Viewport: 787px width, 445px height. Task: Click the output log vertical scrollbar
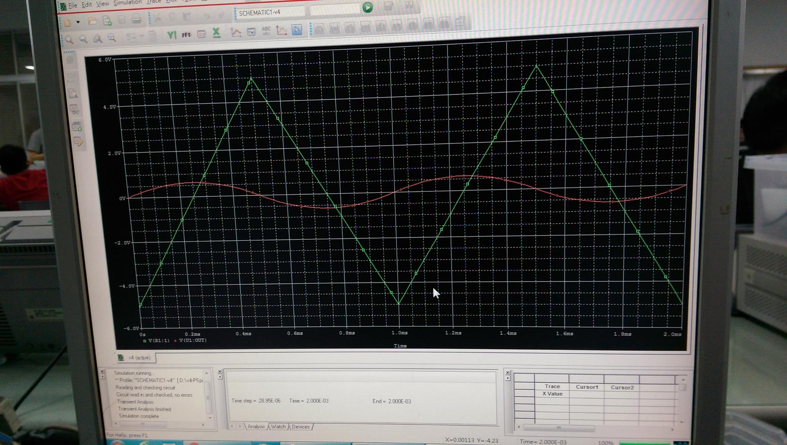tap(208, 395)
